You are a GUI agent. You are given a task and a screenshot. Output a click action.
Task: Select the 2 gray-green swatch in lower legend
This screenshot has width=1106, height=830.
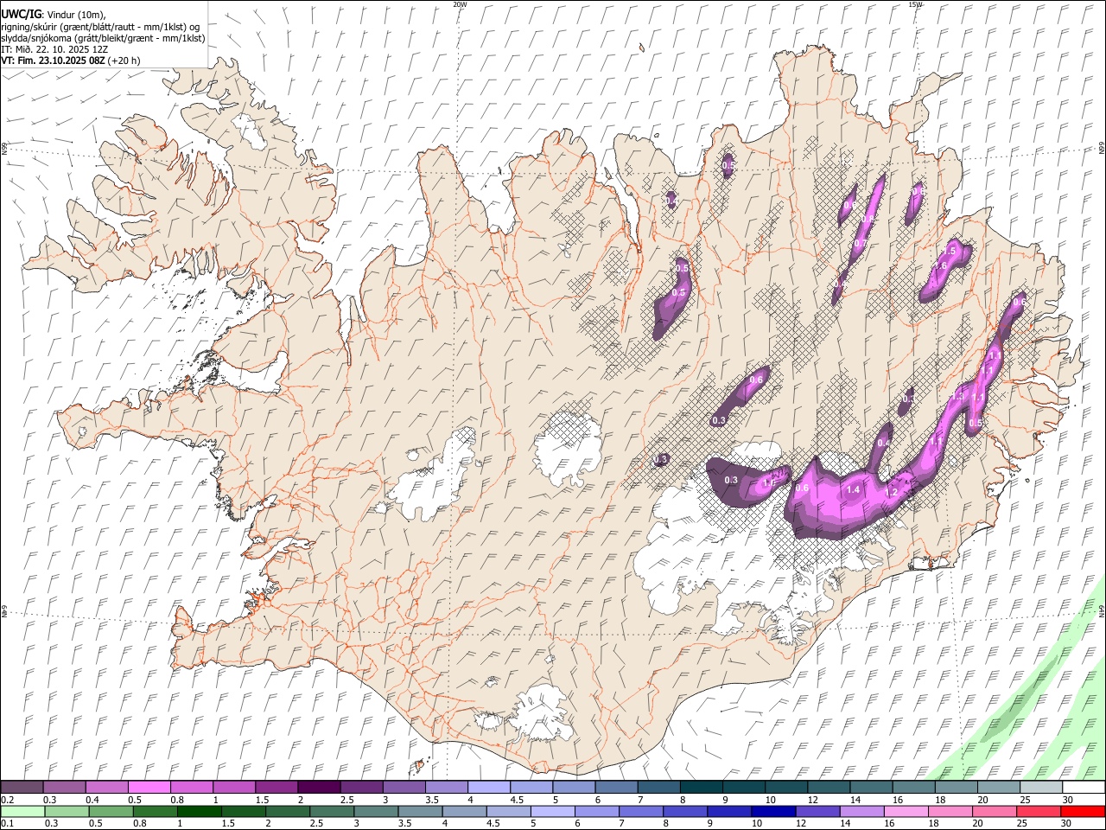click(289, 811)
